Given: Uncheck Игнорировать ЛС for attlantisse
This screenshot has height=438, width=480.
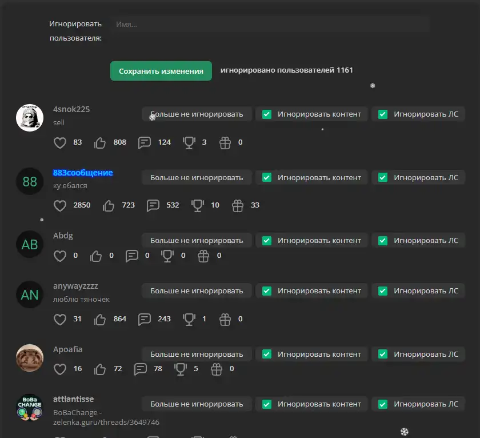Looking at the screenshot, I should tap(383, 404).
